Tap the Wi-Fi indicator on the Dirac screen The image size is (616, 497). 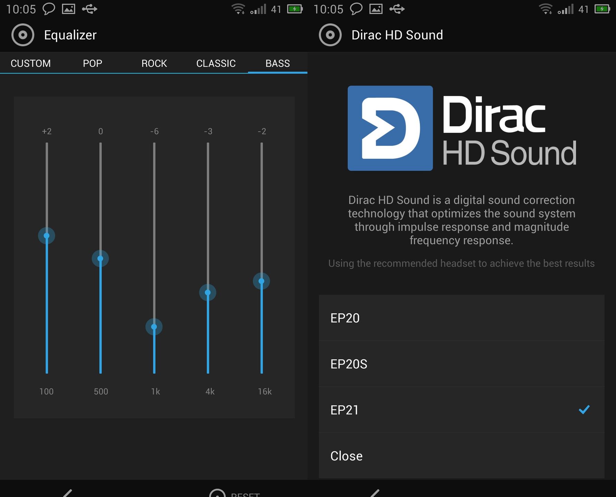click(546, 9)
